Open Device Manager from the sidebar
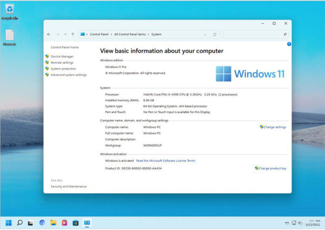The width and height of the screenshot is (325, 230). click(x=62, y=56)
